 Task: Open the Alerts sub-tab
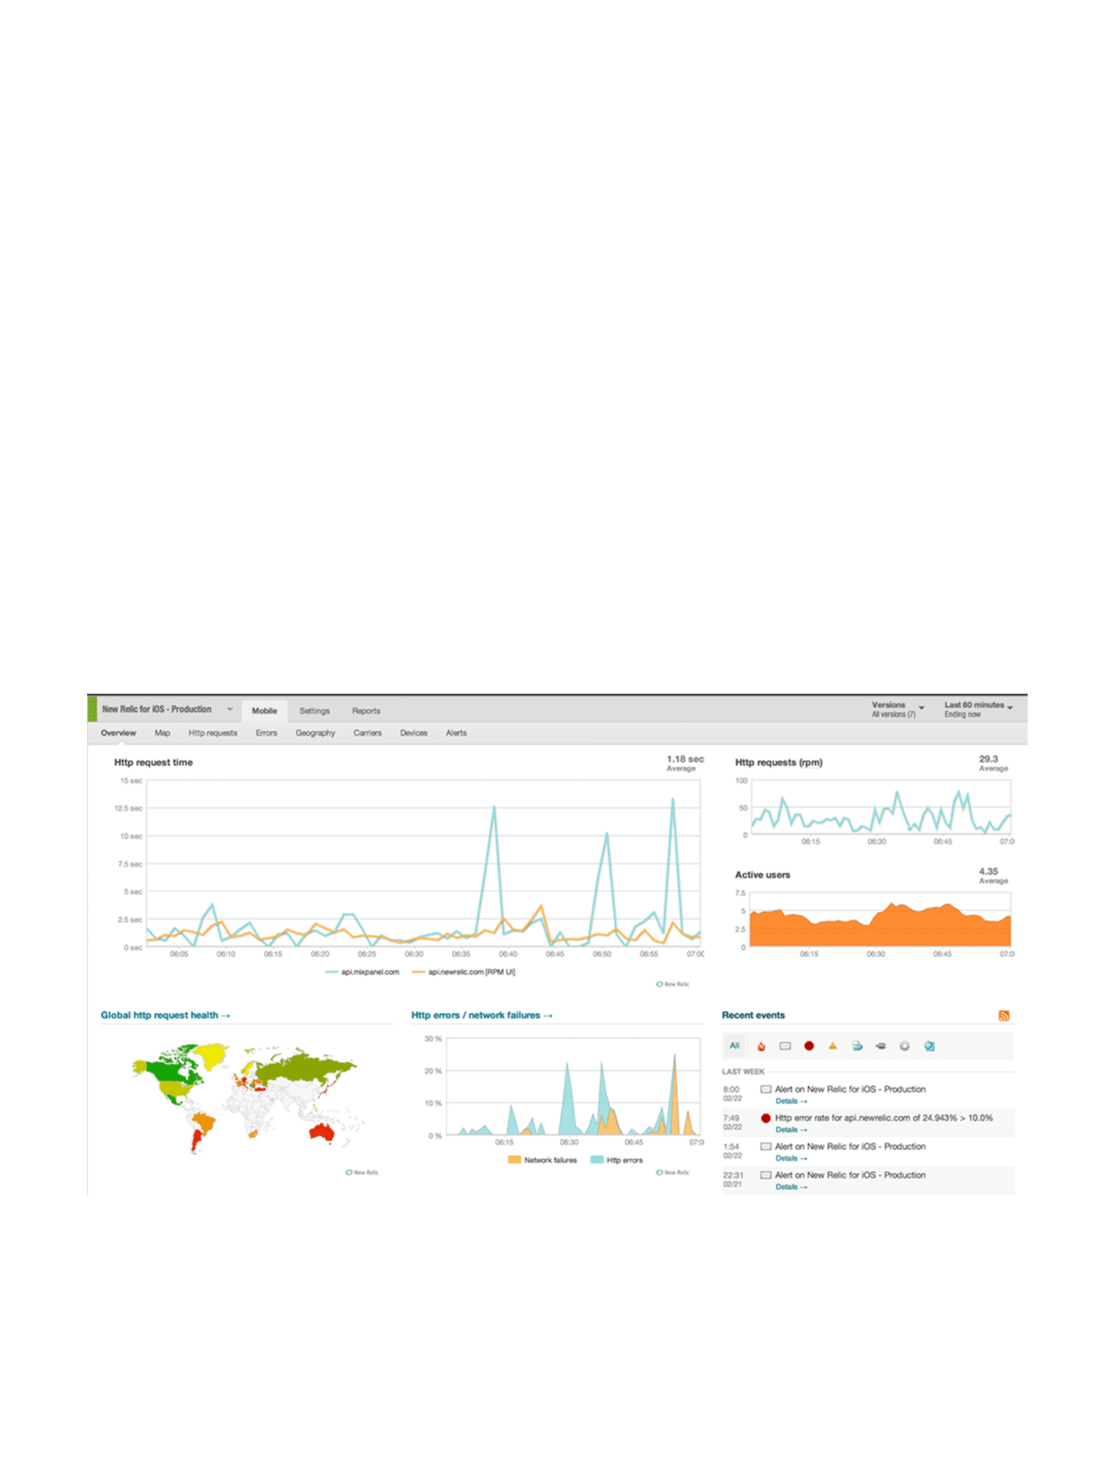point(456,733)
